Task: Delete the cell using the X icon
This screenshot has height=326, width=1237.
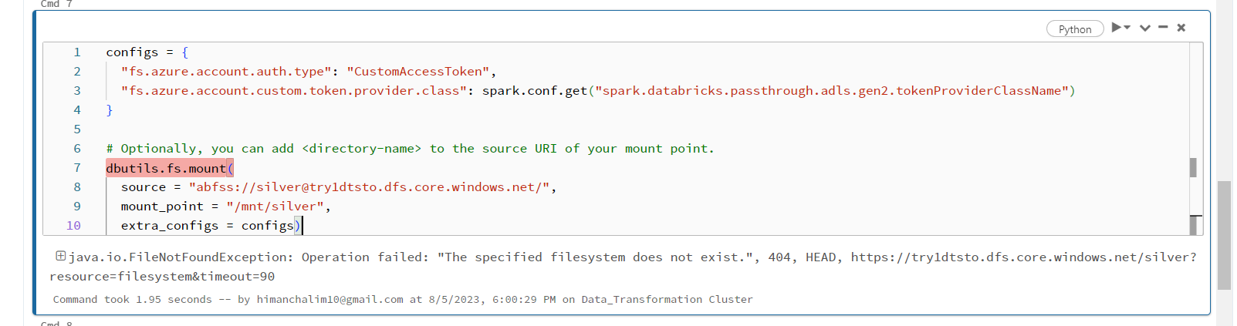Action: pyautogui.click(x=1181, y=28)
